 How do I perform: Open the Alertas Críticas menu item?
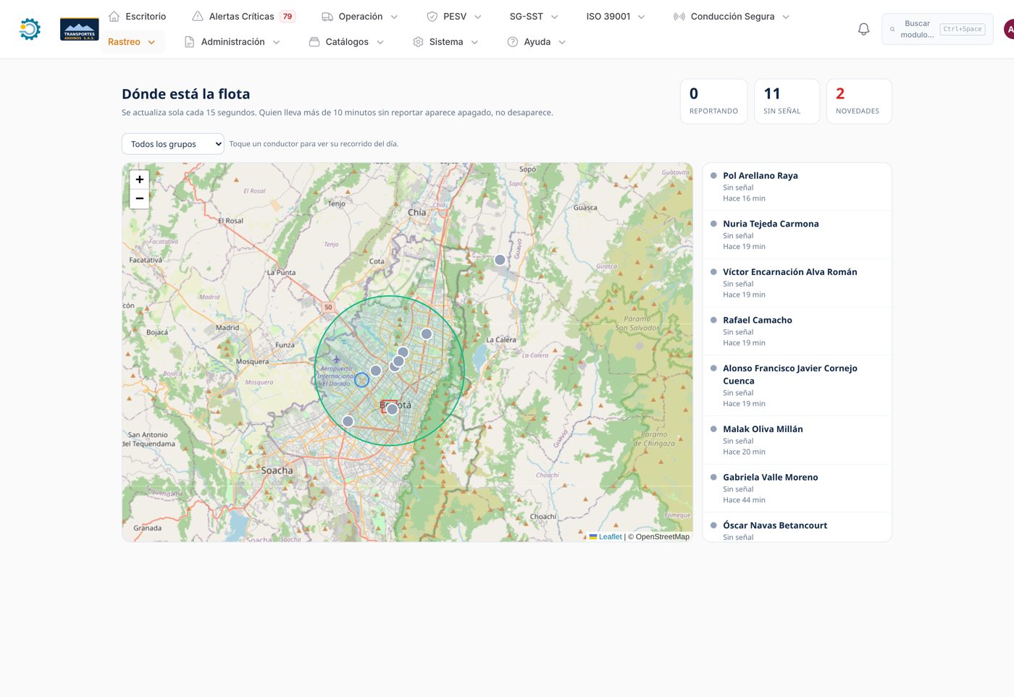tap(243, 16)
